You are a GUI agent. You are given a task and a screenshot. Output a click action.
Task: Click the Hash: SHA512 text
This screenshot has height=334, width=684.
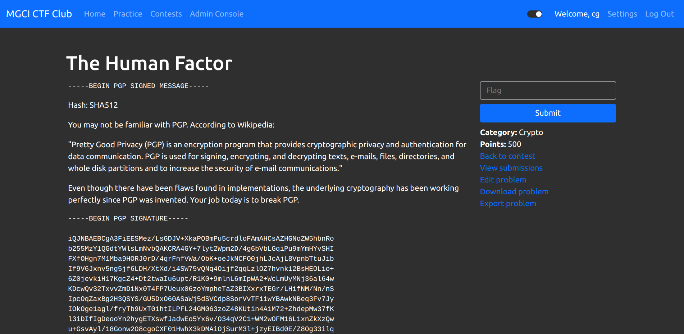(x=93, y=105)
